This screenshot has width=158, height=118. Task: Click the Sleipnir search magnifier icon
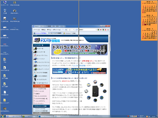pos(77,30)
